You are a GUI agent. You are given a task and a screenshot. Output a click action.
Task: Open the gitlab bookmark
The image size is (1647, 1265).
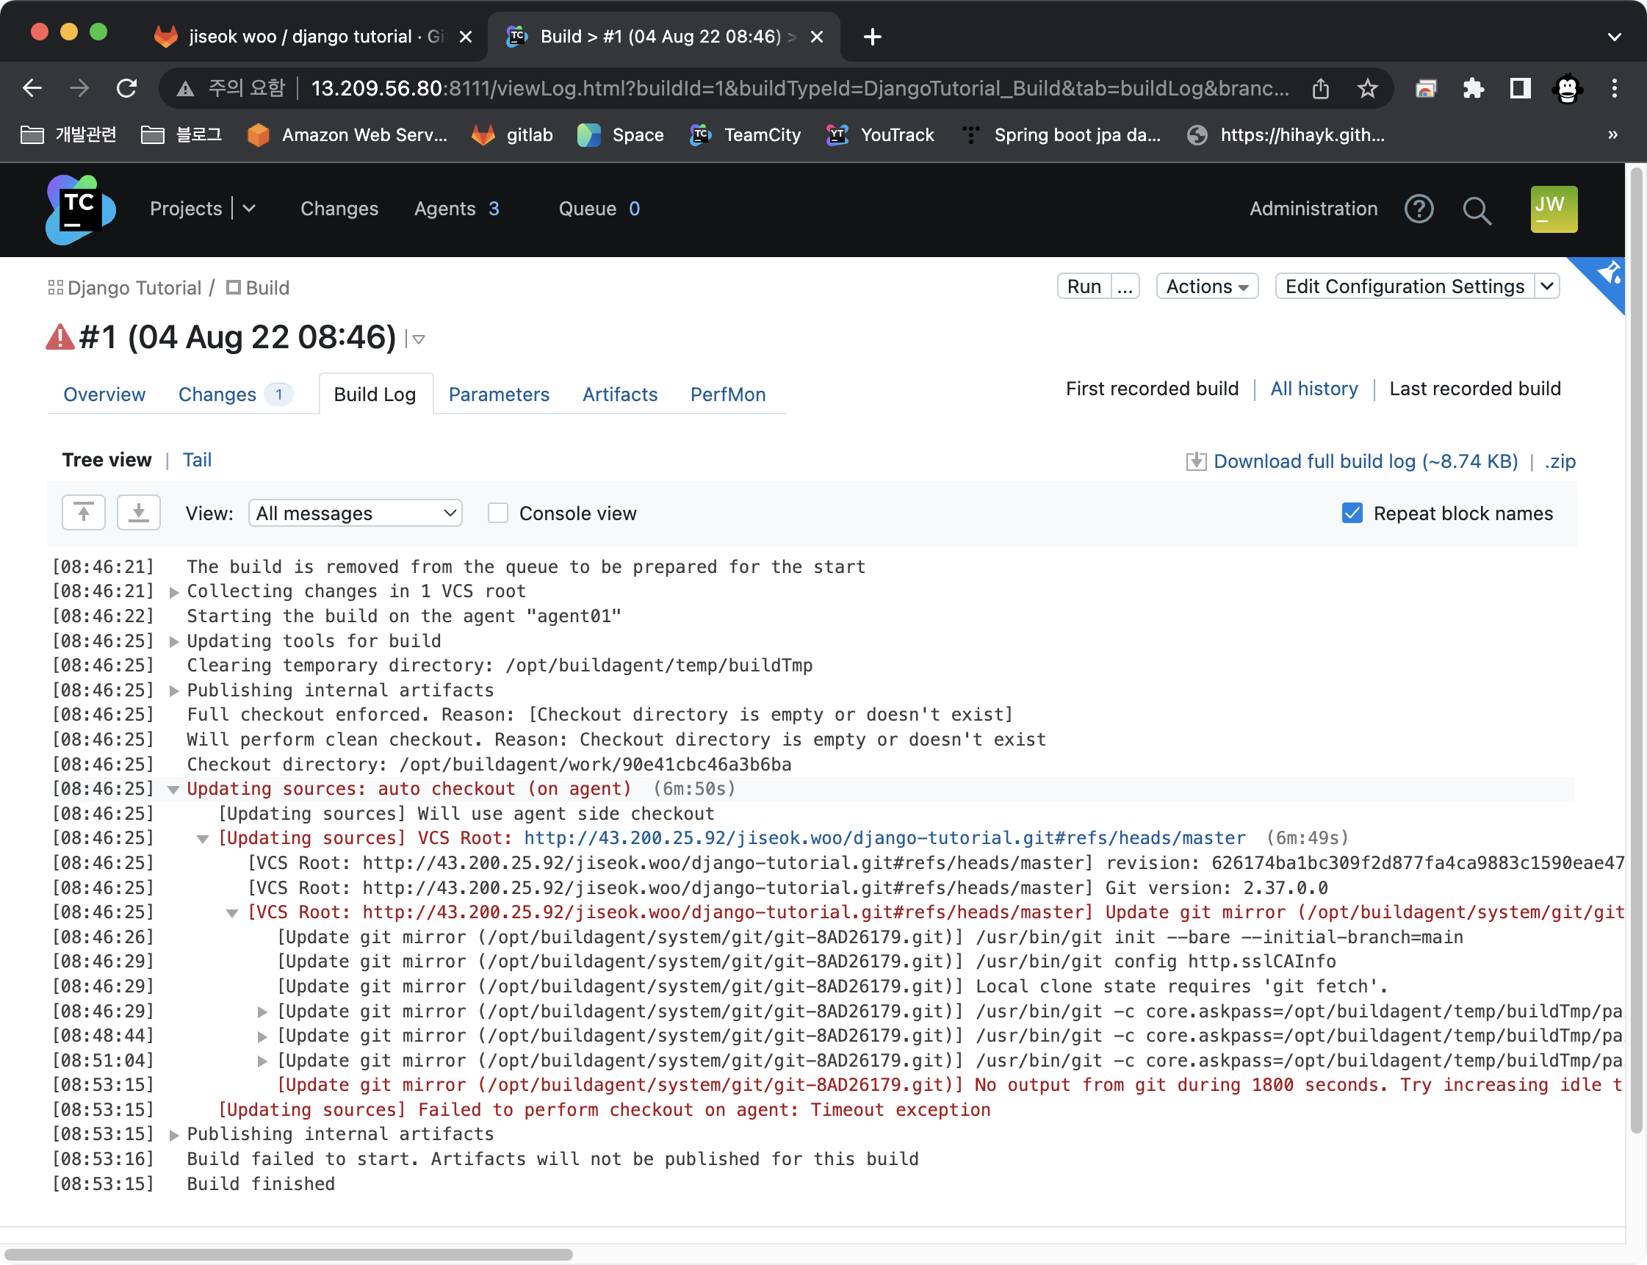512,134
